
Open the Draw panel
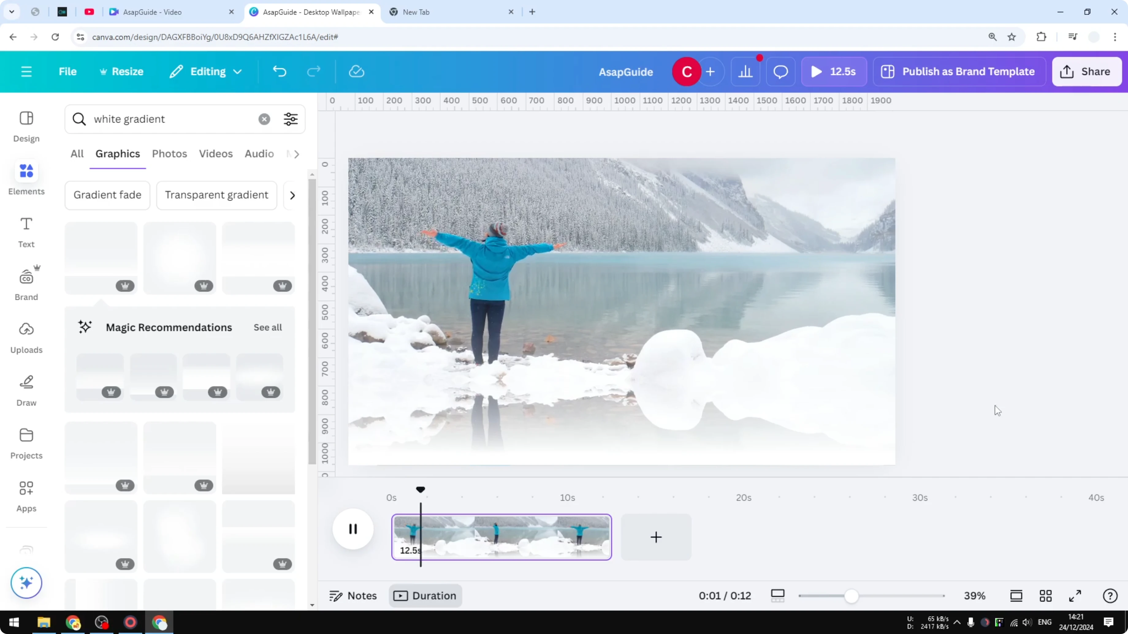tap(26, 389)
